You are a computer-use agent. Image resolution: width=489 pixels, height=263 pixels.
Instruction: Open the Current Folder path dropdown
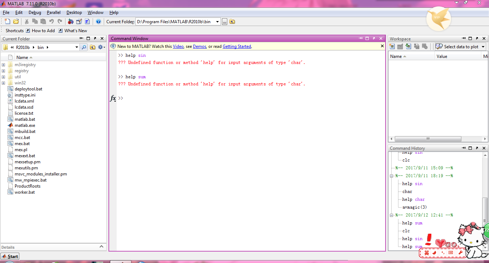pyautogui.click(x=217, y=22)
